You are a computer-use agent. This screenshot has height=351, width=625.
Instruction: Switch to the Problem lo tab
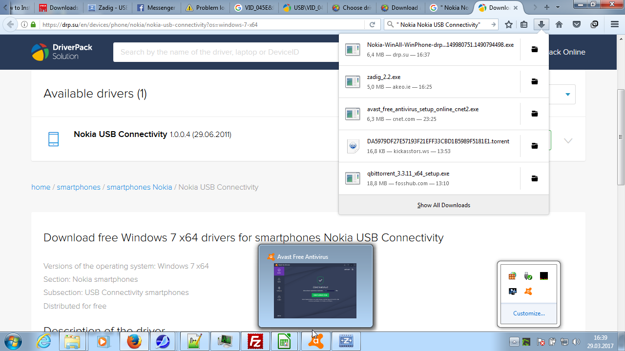coord(205,8)
